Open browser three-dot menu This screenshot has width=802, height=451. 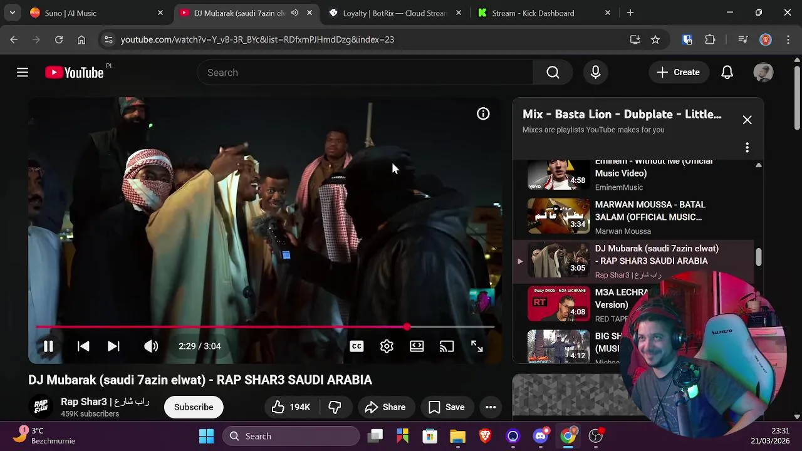pos(788,39)
